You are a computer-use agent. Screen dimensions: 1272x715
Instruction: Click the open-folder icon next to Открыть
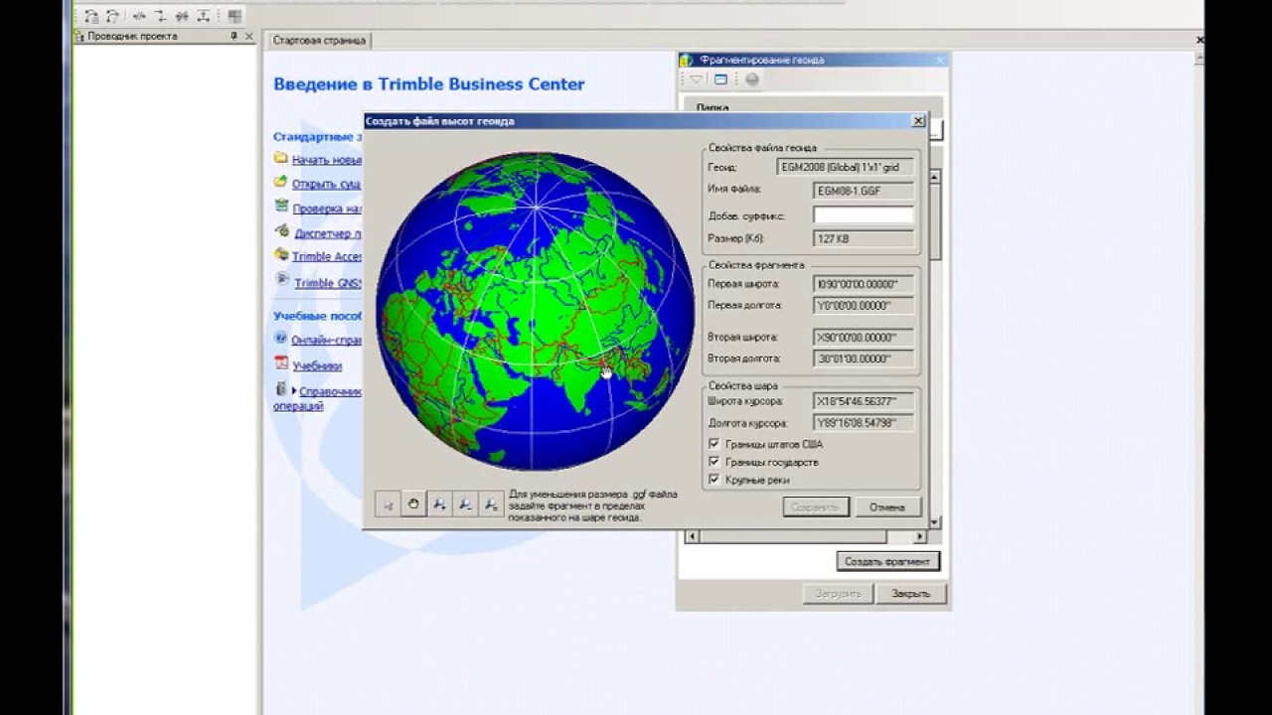point(281,183)
